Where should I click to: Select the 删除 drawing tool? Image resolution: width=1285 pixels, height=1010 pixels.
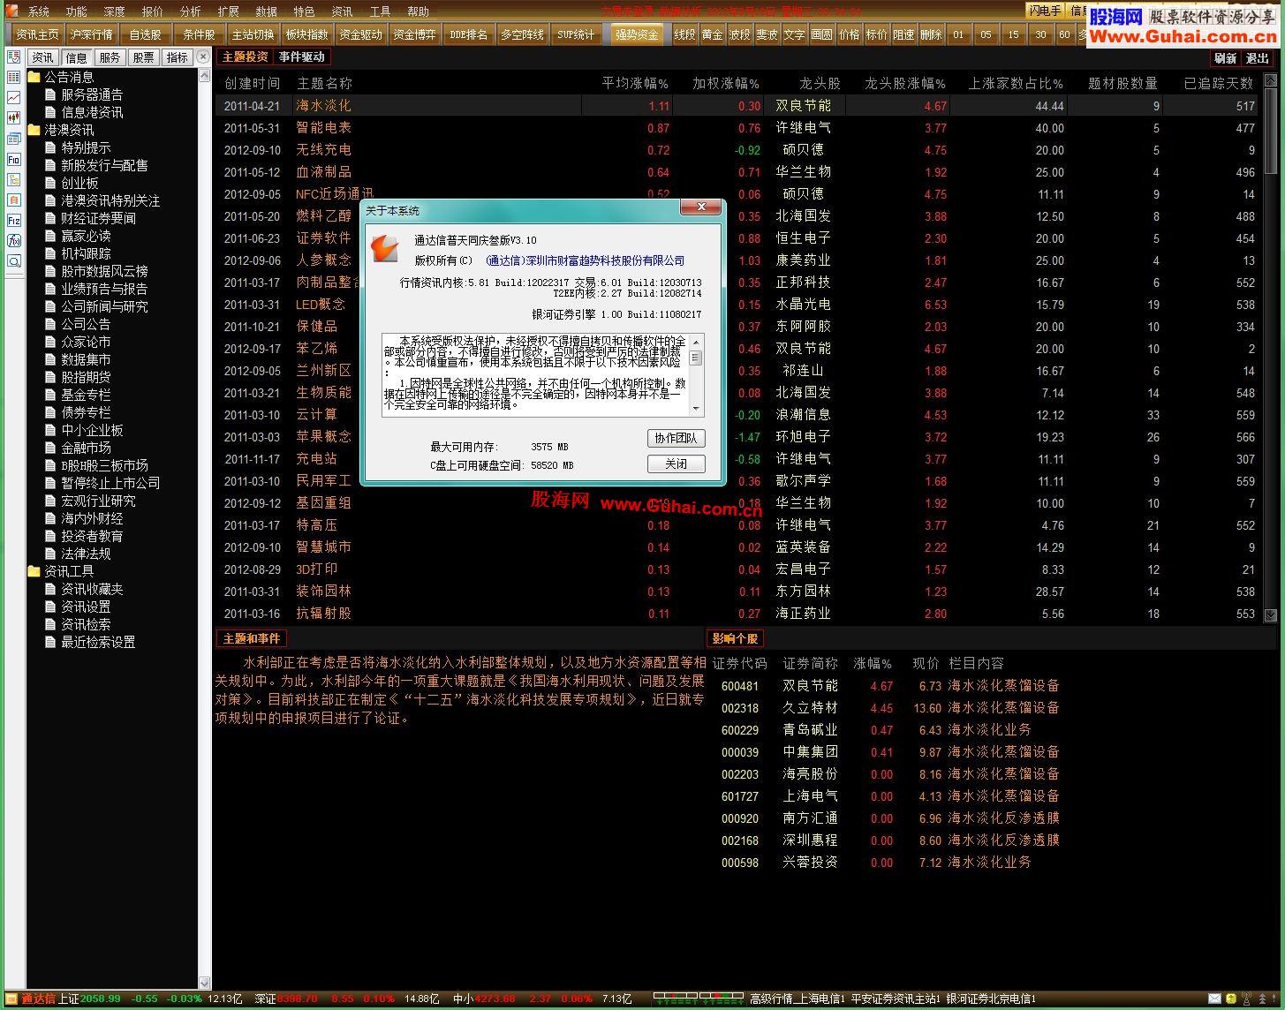(931, 34)
